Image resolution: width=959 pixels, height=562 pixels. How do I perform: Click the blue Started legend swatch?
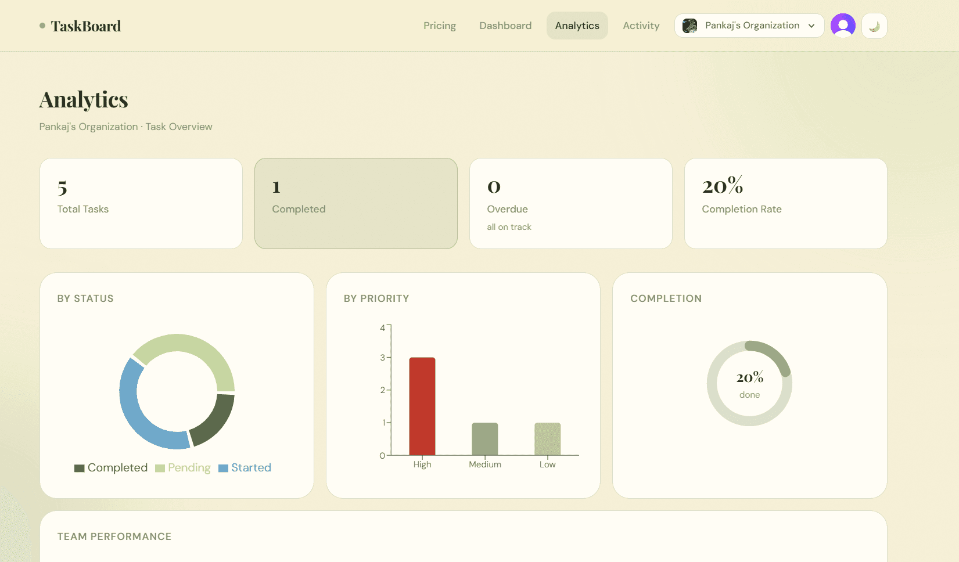pyautogui.click(x=224, y=469)
